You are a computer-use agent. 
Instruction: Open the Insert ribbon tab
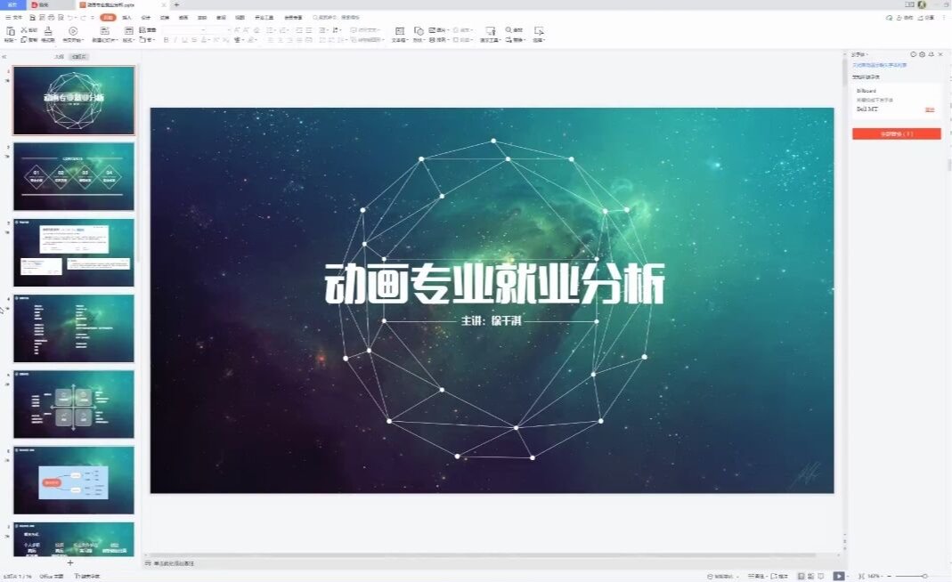pos(126,17)
